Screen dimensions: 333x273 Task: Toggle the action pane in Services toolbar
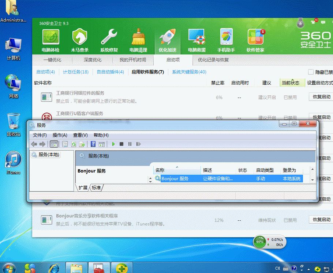[x=102, y=144]
